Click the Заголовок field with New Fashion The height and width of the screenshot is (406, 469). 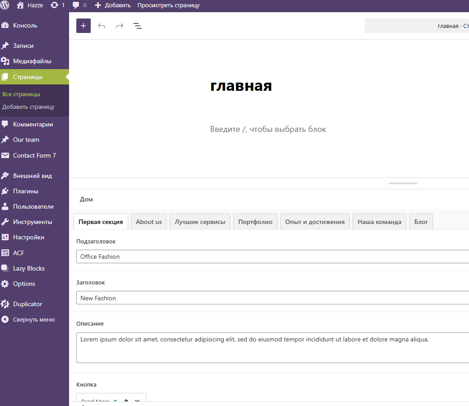[x=273, y=298]
